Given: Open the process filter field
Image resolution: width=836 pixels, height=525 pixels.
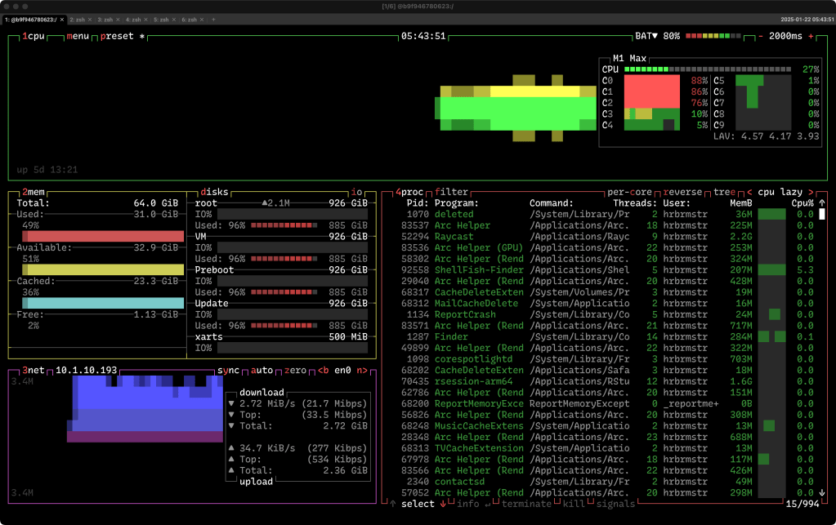Looking at the screenshot, I should pyautogui.click(x=451, y=192).
